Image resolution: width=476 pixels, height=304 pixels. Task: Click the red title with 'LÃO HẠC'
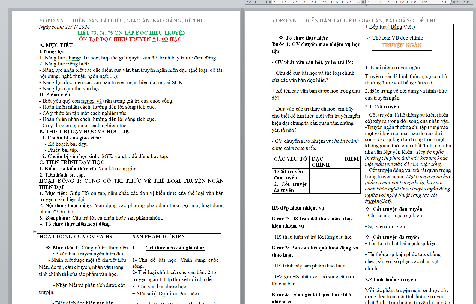click(131, 39)
